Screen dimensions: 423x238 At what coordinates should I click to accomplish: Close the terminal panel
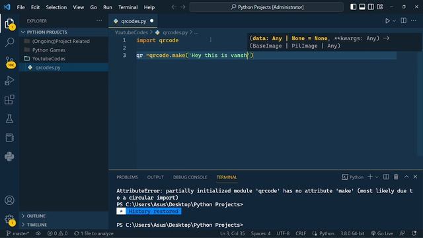pos(415,177)
